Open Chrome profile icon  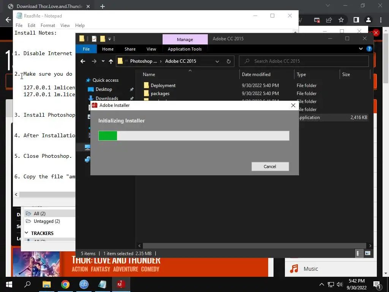point(368,20)
